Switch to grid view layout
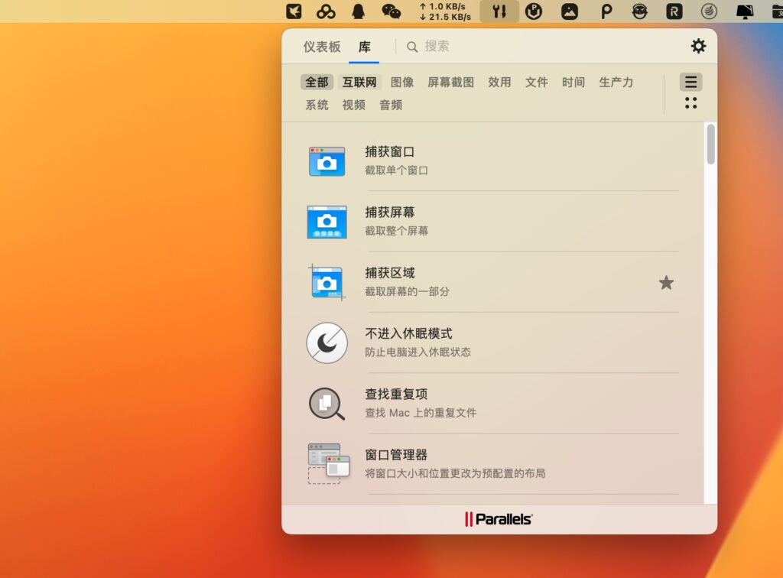 [690, 102]
